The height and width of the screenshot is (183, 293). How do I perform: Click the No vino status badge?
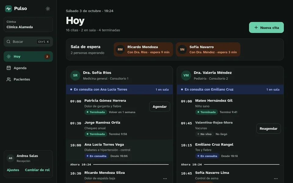coord(204,134)
